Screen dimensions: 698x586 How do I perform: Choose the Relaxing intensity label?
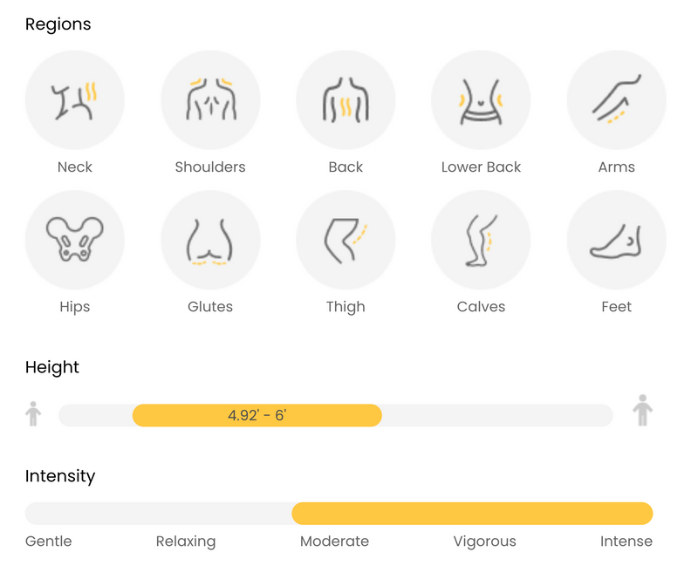(186, 542)
